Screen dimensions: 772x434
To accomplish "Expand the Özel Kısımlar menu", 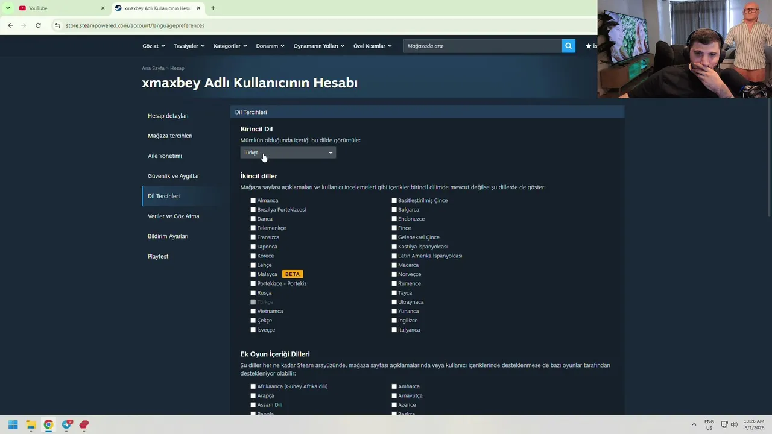I will (x=373, y=46).
